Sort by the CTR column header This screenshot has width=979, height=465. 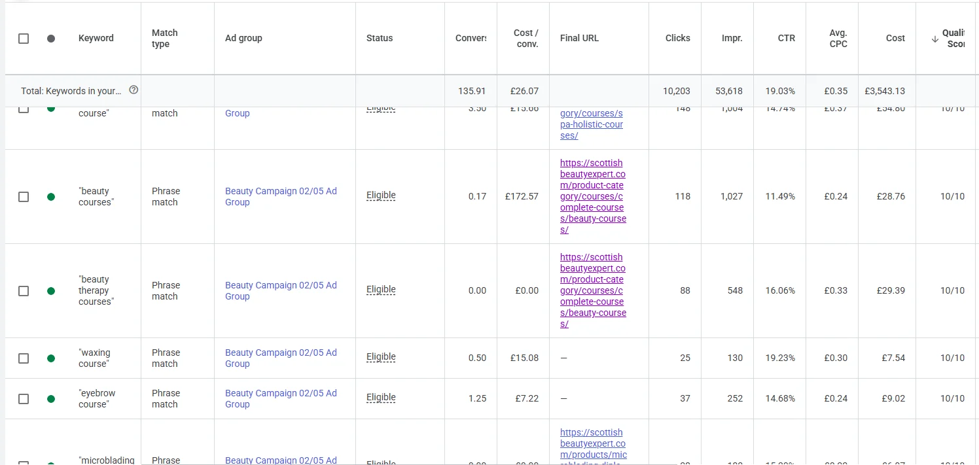(787, 38)
